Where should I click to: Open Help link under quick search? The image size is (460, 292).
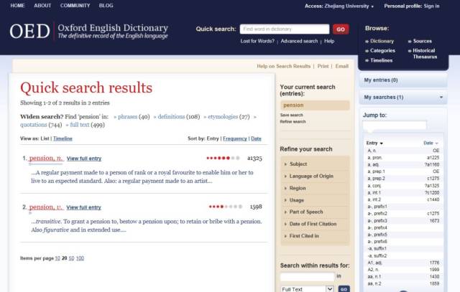click(329, 42)
